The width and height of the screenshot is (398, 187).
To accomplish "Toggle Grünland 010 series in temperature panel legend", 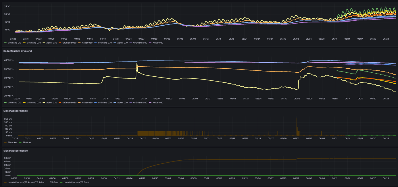I will pyautogui.click(x=14, y=43).
